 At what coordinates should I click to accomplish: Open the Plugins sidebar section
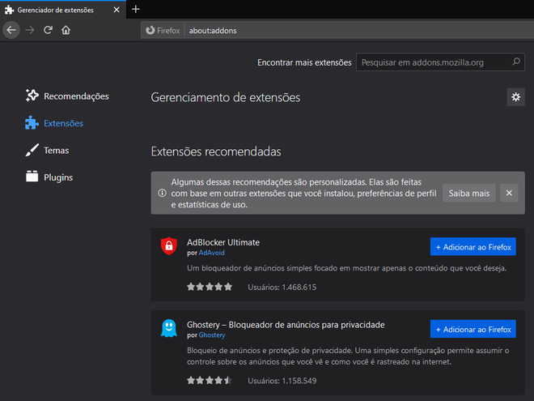click(49, 177)
